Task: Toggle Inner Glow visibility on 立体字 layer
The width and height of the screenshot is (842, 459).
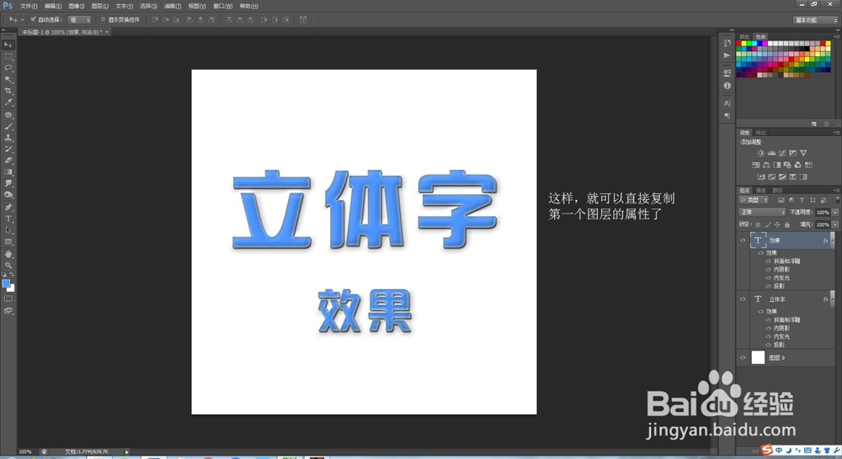Action: pyautogui.click(x=769, y=336)
